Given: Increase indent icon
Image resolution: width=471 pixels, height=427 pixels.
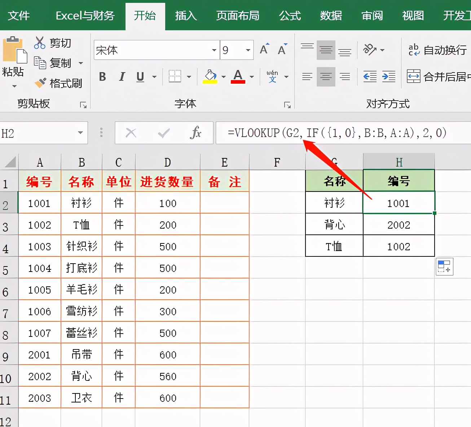Looking at the screenshot, I should pyautogui.click(x=389, y=76).
